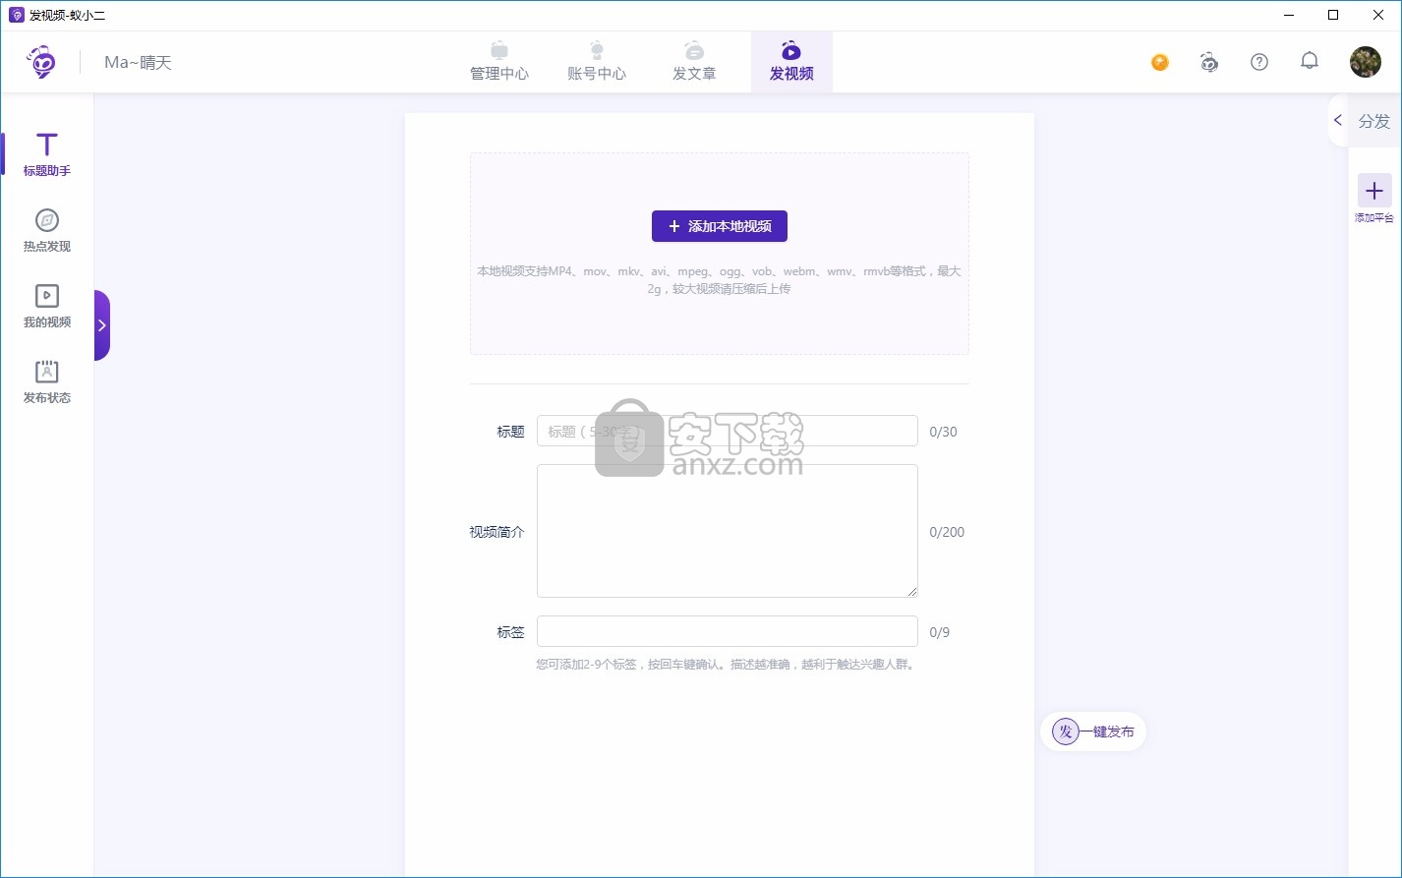
Task: Collapse the 分发 panel with the chevron
Action: pos(1337,120)
